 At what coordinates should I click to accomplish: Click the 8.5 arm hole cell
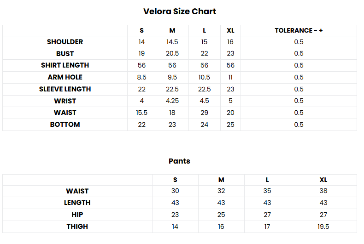(x=141, y=77)
